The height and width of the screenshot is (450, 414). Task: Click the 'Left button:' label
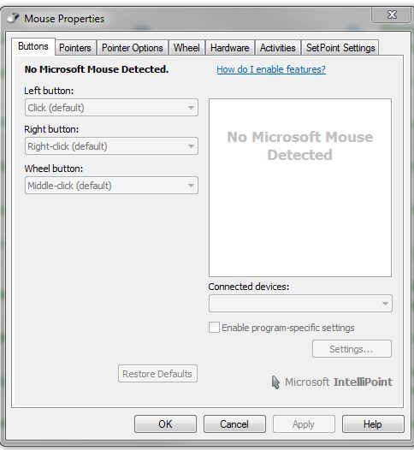tap(49, 91)
